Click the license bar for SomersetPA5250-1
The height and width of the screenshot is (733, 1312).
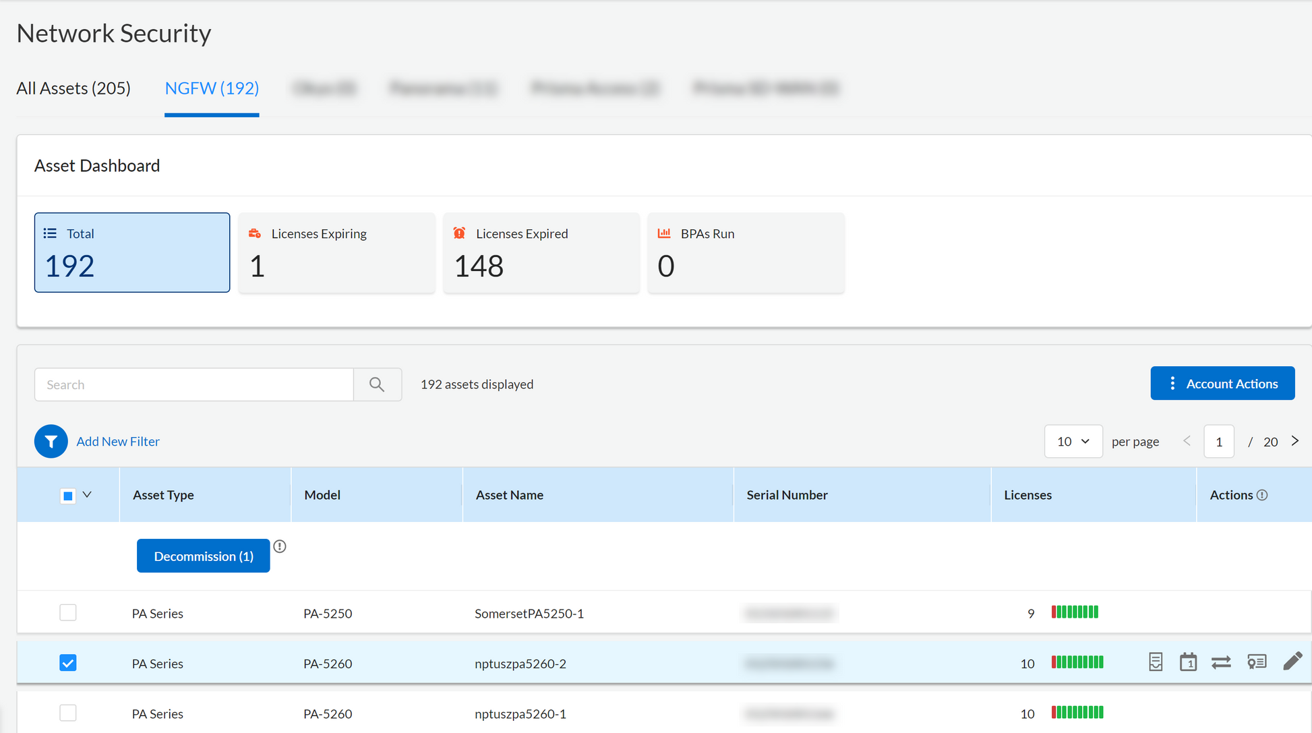click(x=1075, y=612)
